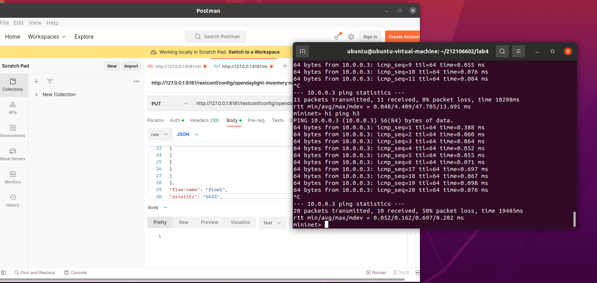597x283 pixels.
Task: Maximize the terminal window
Action: [553, 51]
